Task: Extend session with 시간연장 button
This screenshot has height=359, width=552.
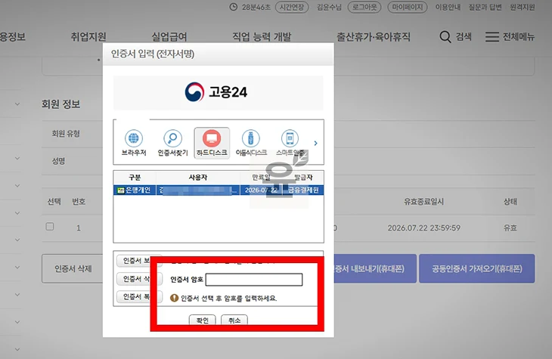Action: tap(292, 7)
